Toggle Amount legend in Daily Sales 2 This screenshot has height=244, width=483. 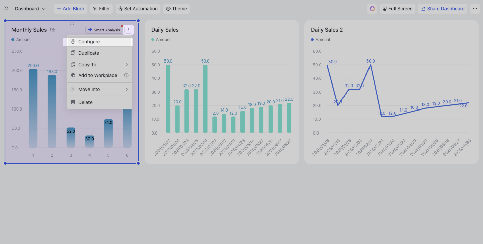click(321, 40)
